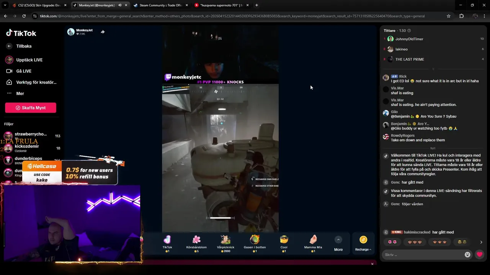Open the emoji picker in chat box
Screen dimensions: 490x275
(467, 255)
